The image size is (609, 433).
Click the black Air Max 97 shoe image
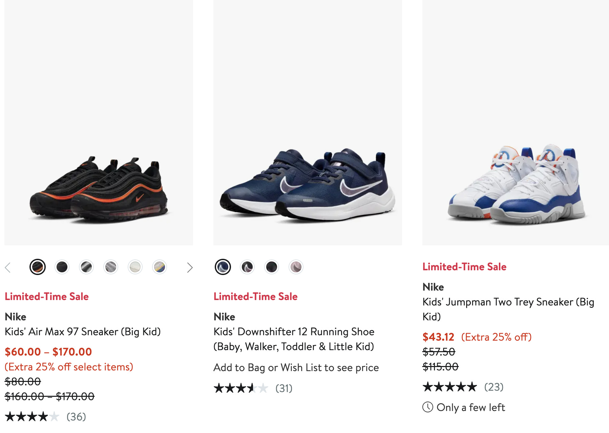(99, 189)
